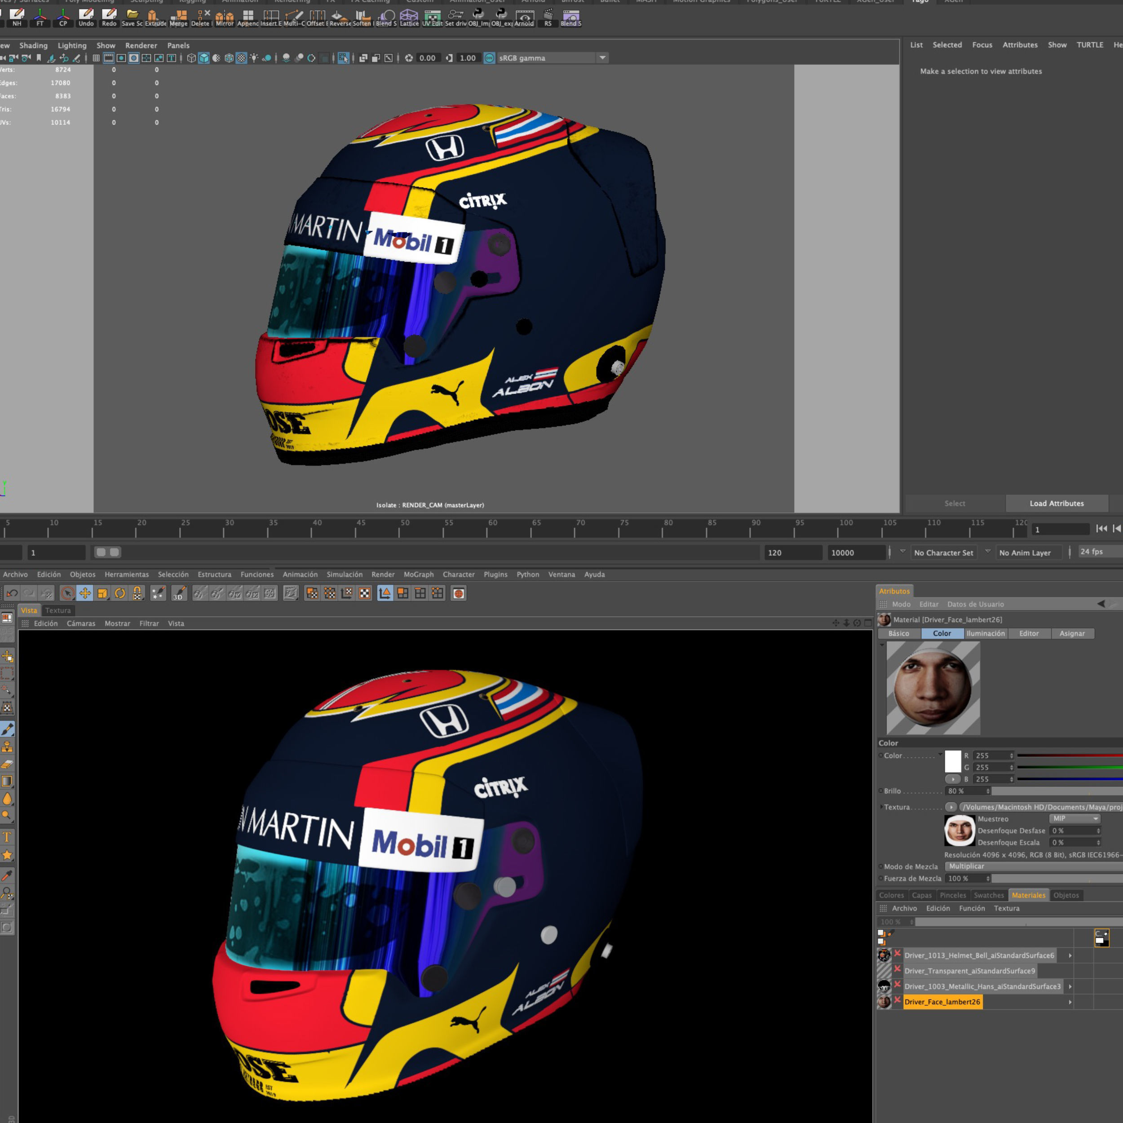Select the brush paint tool in left palette

8,730
